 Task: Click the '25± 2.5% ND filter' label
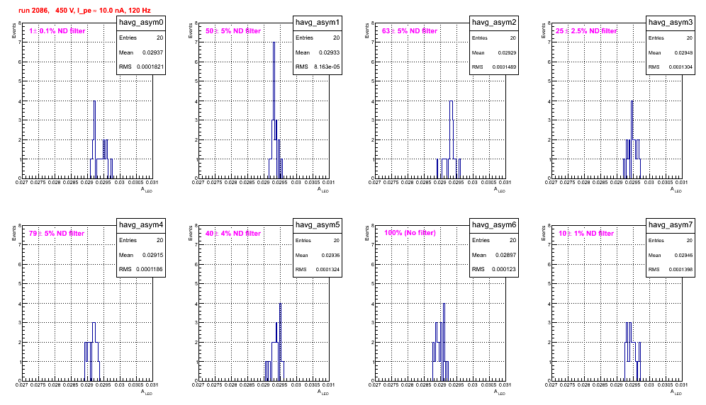586,31
